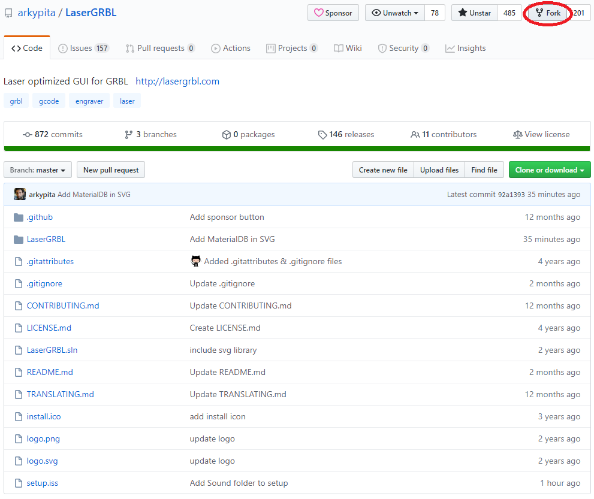Open the .github folder
The image size is (594, 499).
pyautogui.click(x=40, y=217)
